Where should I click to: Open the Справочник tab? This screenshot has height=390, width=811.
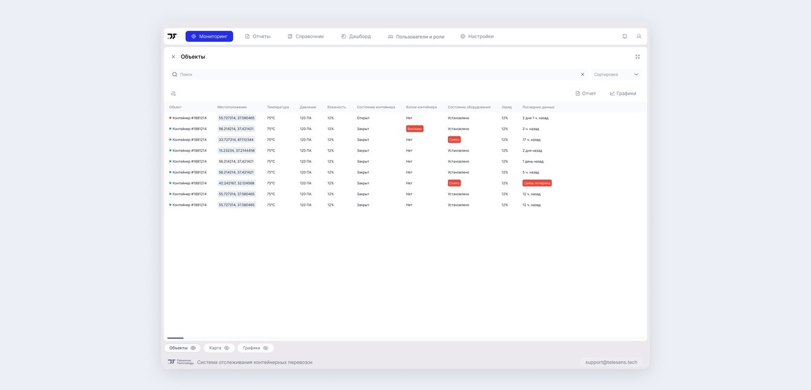(x=306, y=36)
